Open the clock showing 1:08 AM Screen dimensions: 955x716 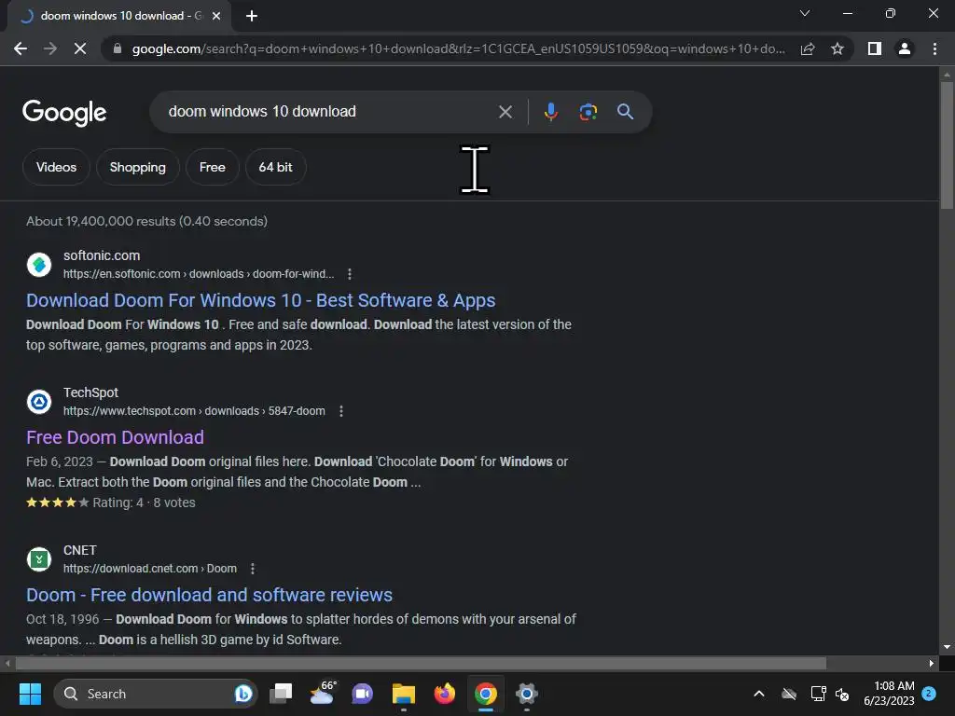889,694
